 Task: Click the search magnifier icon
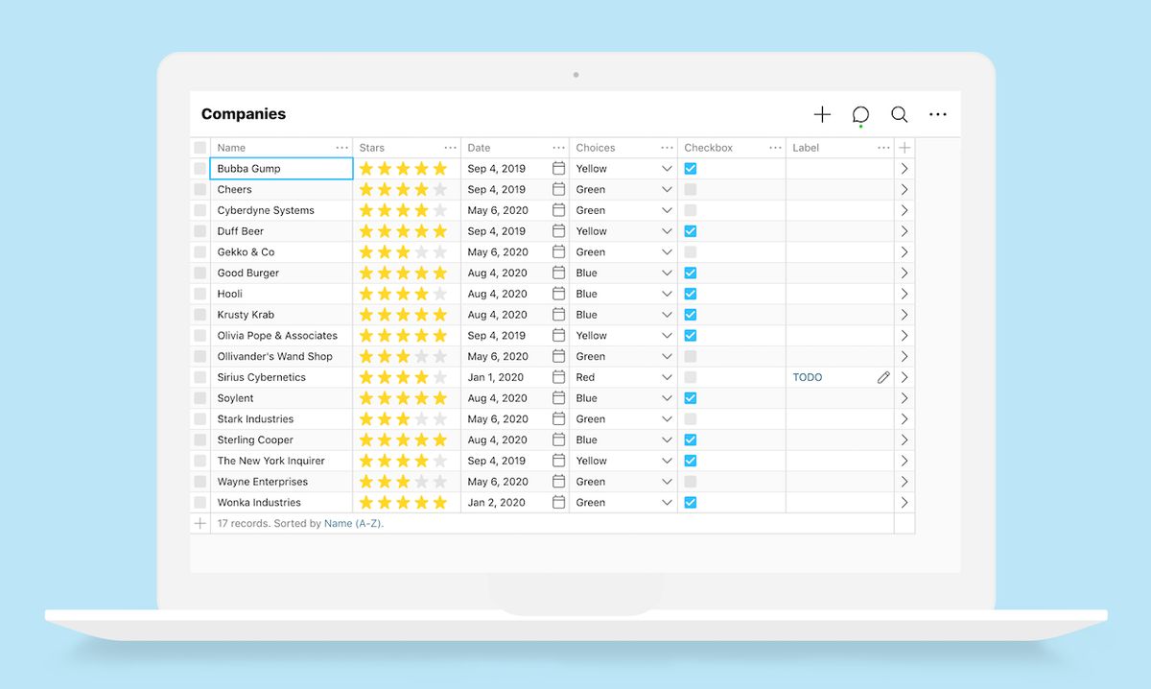tap(899, 114)
